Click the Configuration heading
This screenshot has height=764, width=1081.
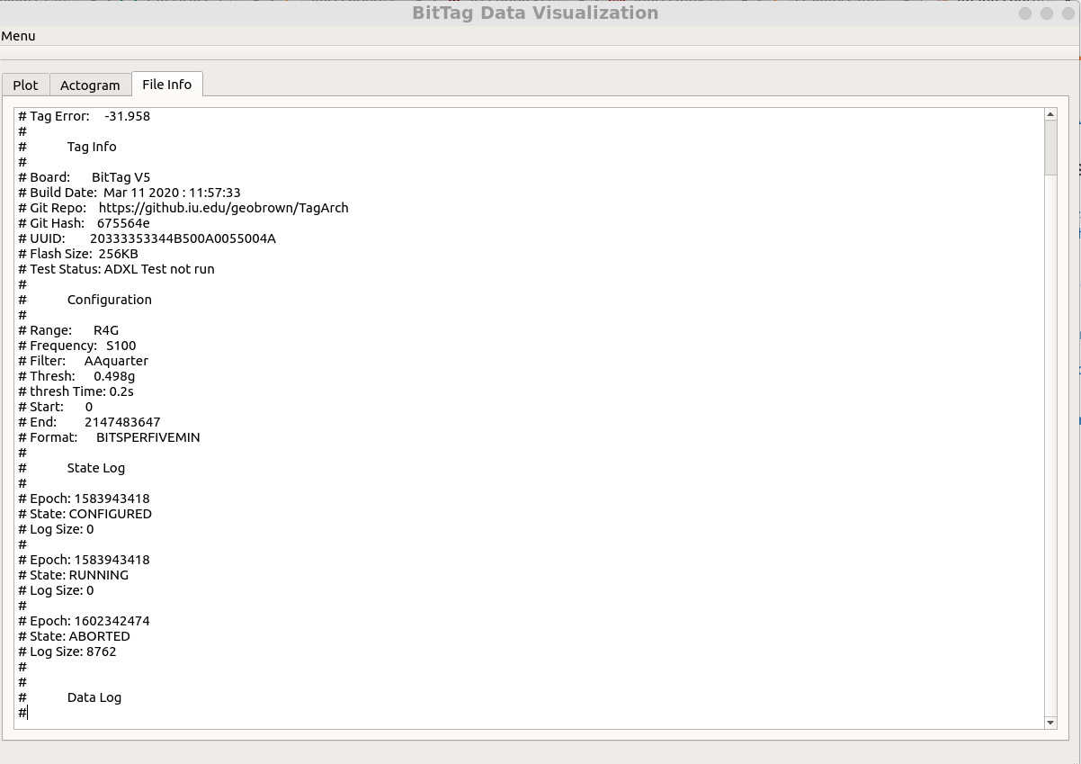[110, 300]
